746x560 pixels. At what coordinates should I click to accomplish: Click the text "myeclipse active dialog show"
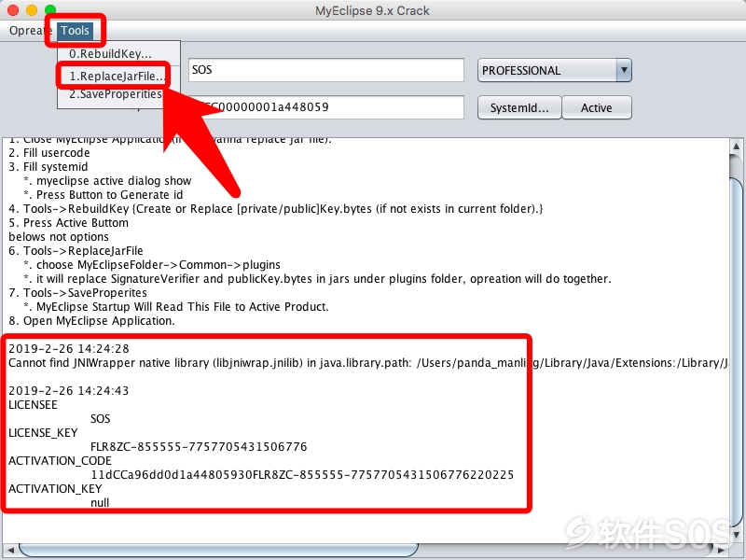click(x=114, y=181)
